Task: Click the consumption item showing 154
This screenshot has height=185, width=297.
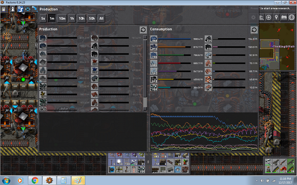Action: pos(208,39)
